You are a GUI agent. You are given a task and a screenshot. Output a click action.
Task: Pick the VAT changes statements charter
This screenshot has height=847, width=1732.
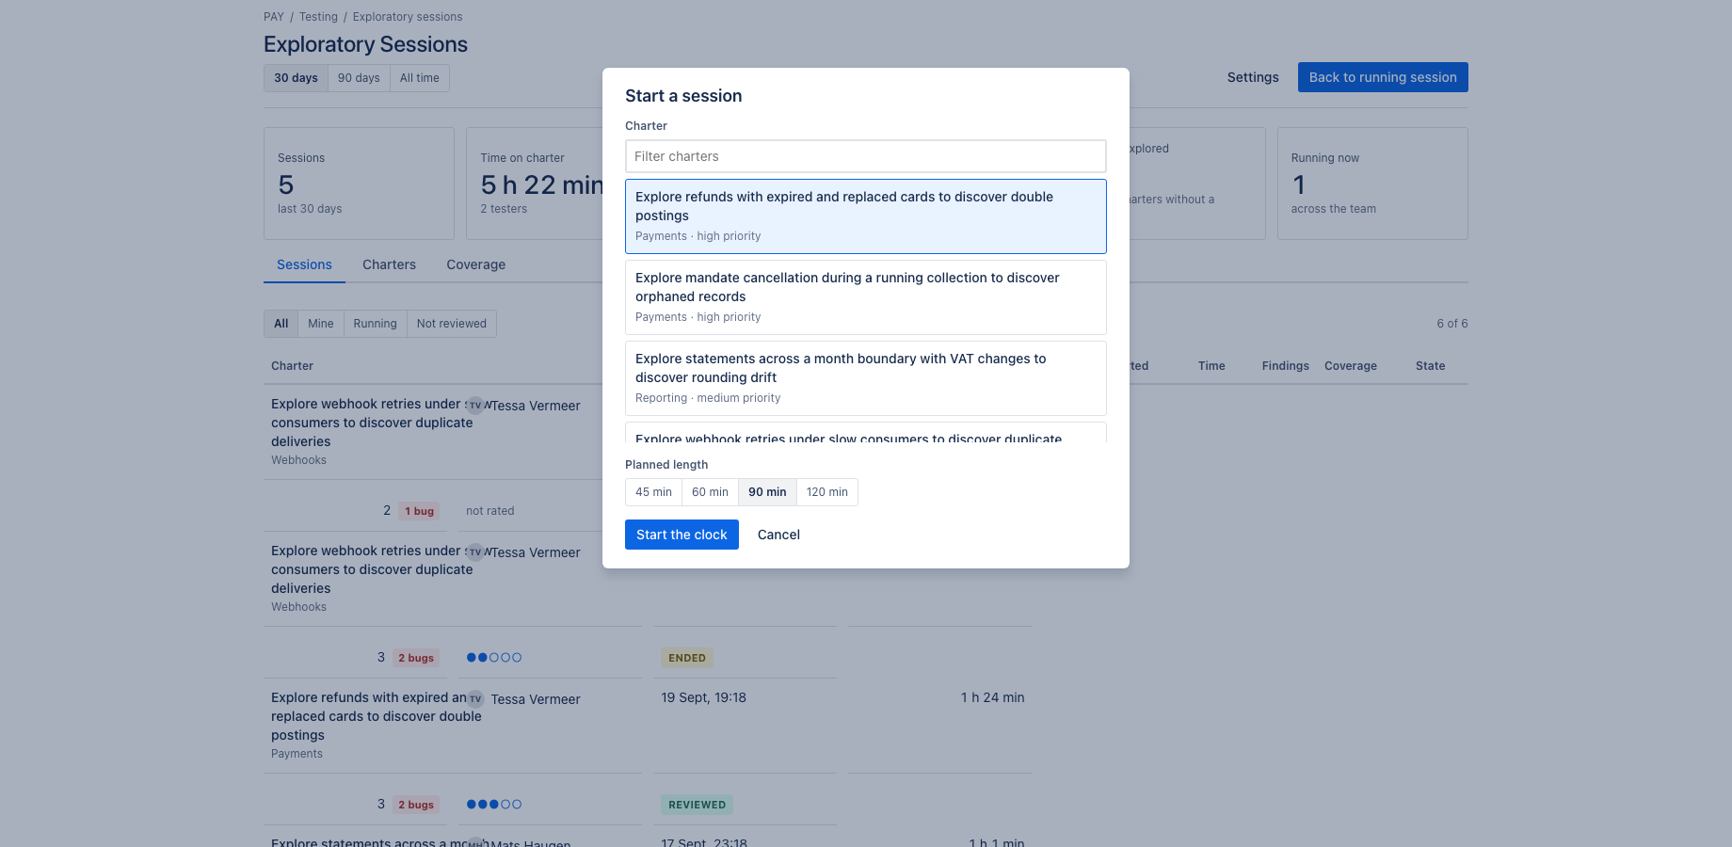(865, 378)
